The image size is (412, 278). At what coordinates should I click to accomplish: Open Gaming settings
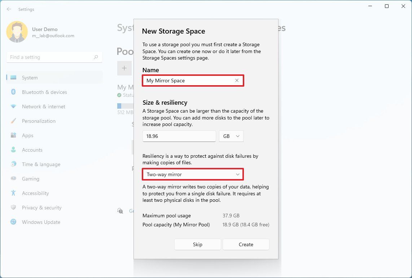click(30, 179)
